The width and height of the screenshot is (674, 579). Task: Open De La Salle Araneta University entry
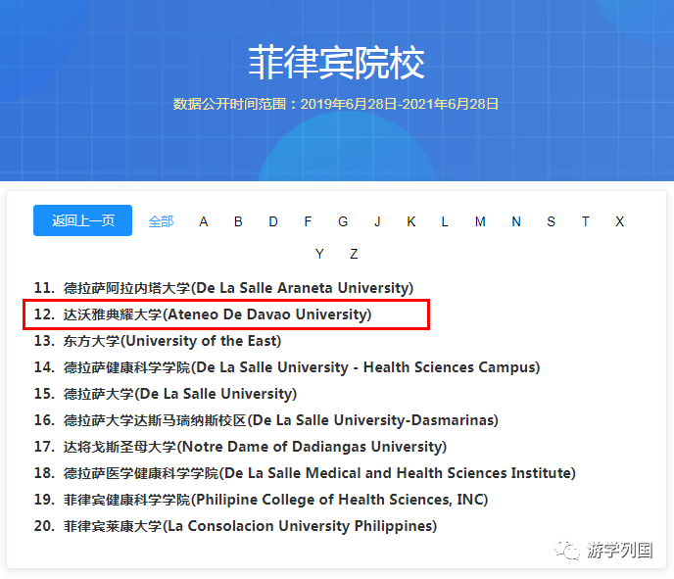(x=223, y=288)
